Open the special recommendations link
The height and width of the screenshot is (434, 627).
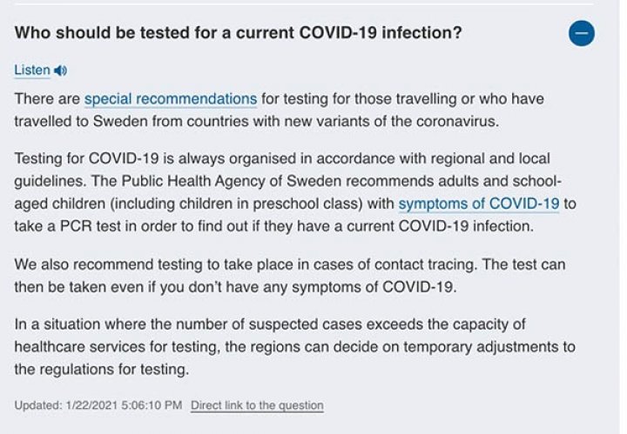pyautogui.click(x=171, y=99)
